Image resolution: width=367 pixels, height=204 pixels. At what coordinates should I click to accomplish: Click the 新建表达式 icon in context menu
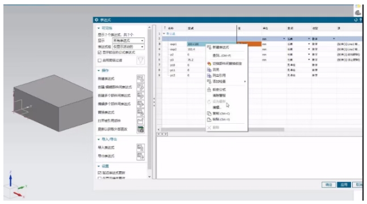pyautogui.click(x=209, y=47)
